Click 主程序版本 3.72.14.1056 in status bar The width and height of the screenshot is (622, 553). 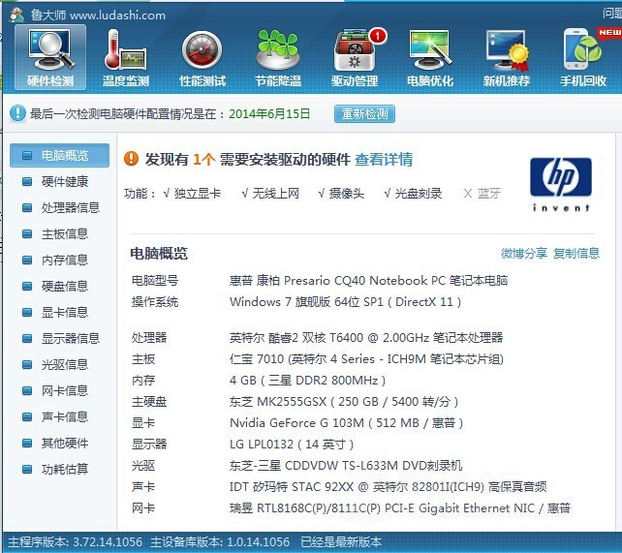(76, 542)
